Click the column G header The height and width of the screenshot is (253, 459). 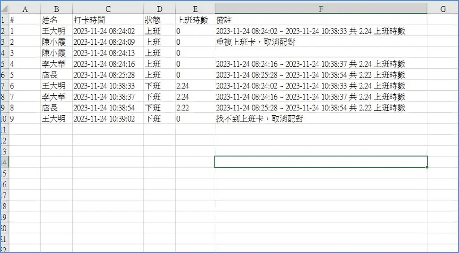pos(442,9)
